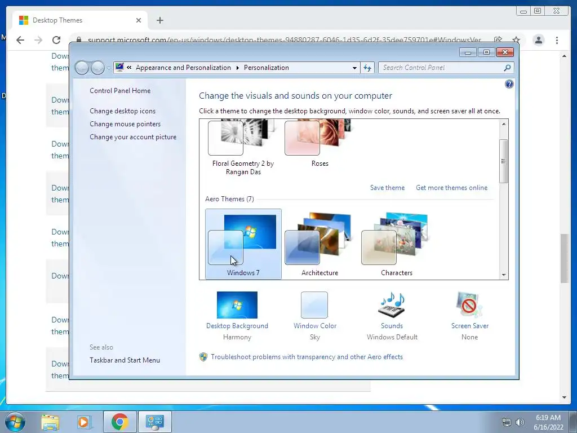
Task: Click the blue Help question mark icon
Action: (x=509, y=85)
